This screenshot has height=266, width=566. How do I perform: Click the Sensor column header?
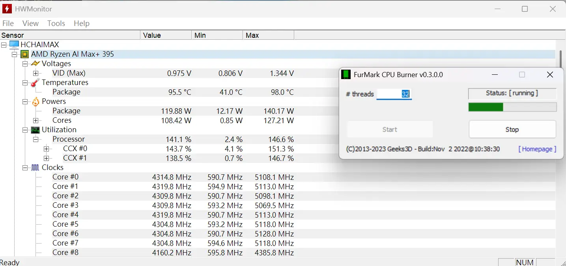pyautogui.click(x=70, y=35)
